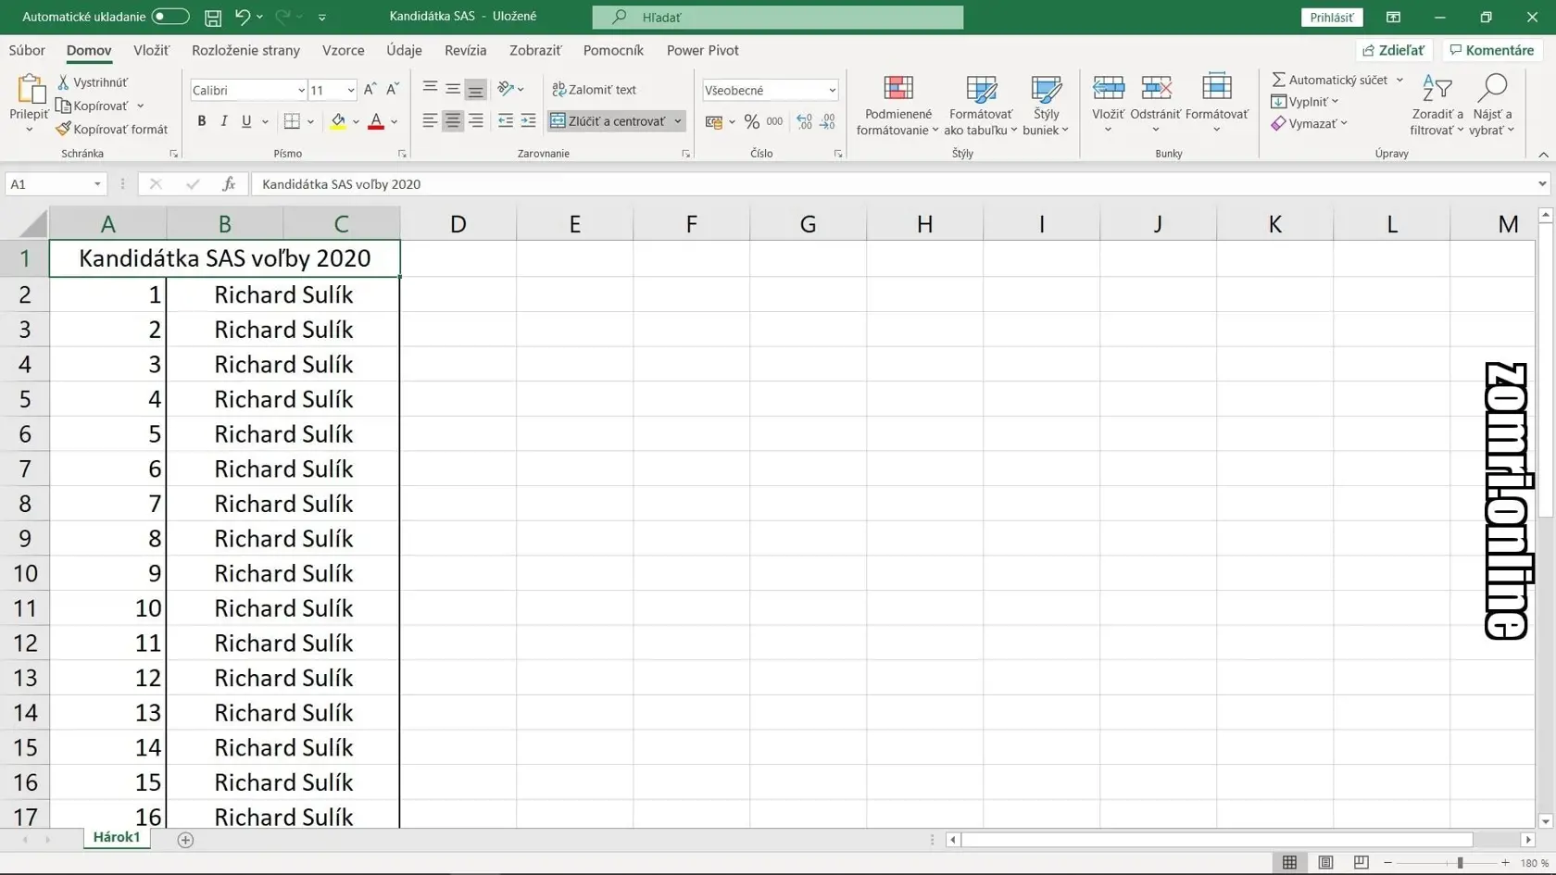
Task: Click the Zdieľať share button
Action: 1394,50
